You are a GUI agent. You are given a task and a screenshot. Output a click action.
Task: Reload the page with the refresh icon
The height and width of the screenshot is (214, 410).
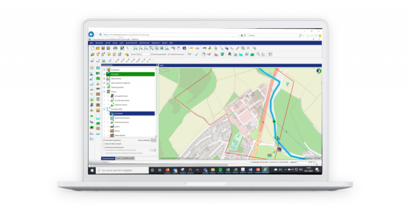coord(245,35)
